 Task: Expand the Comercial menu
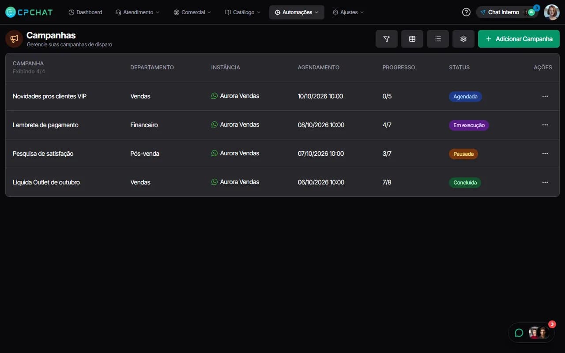click(192, 12)
